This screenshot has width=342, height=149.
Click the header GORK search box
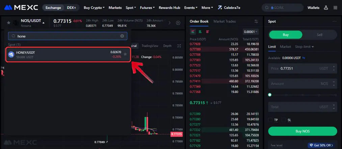(x=283, y=8)
